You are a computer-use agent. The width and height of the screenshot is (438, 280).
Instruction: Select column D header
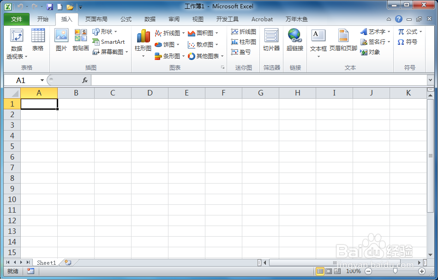coord(150,93)
